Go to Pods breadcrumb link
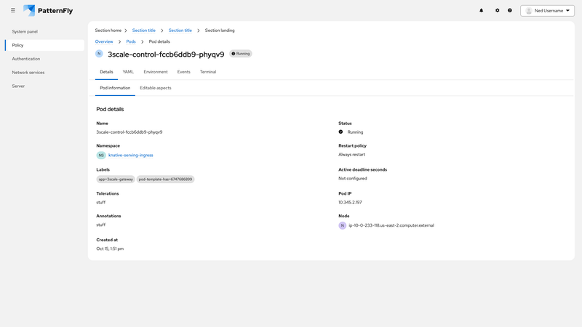This screenshot has width=582, height=327. tap(131, 41)
